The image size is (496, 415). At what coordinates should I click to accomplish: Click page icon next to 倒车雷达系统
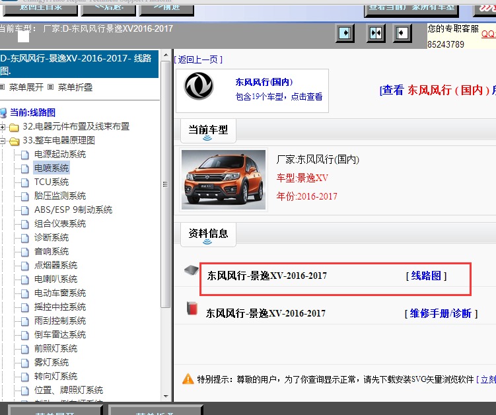[x=25, y=335]
